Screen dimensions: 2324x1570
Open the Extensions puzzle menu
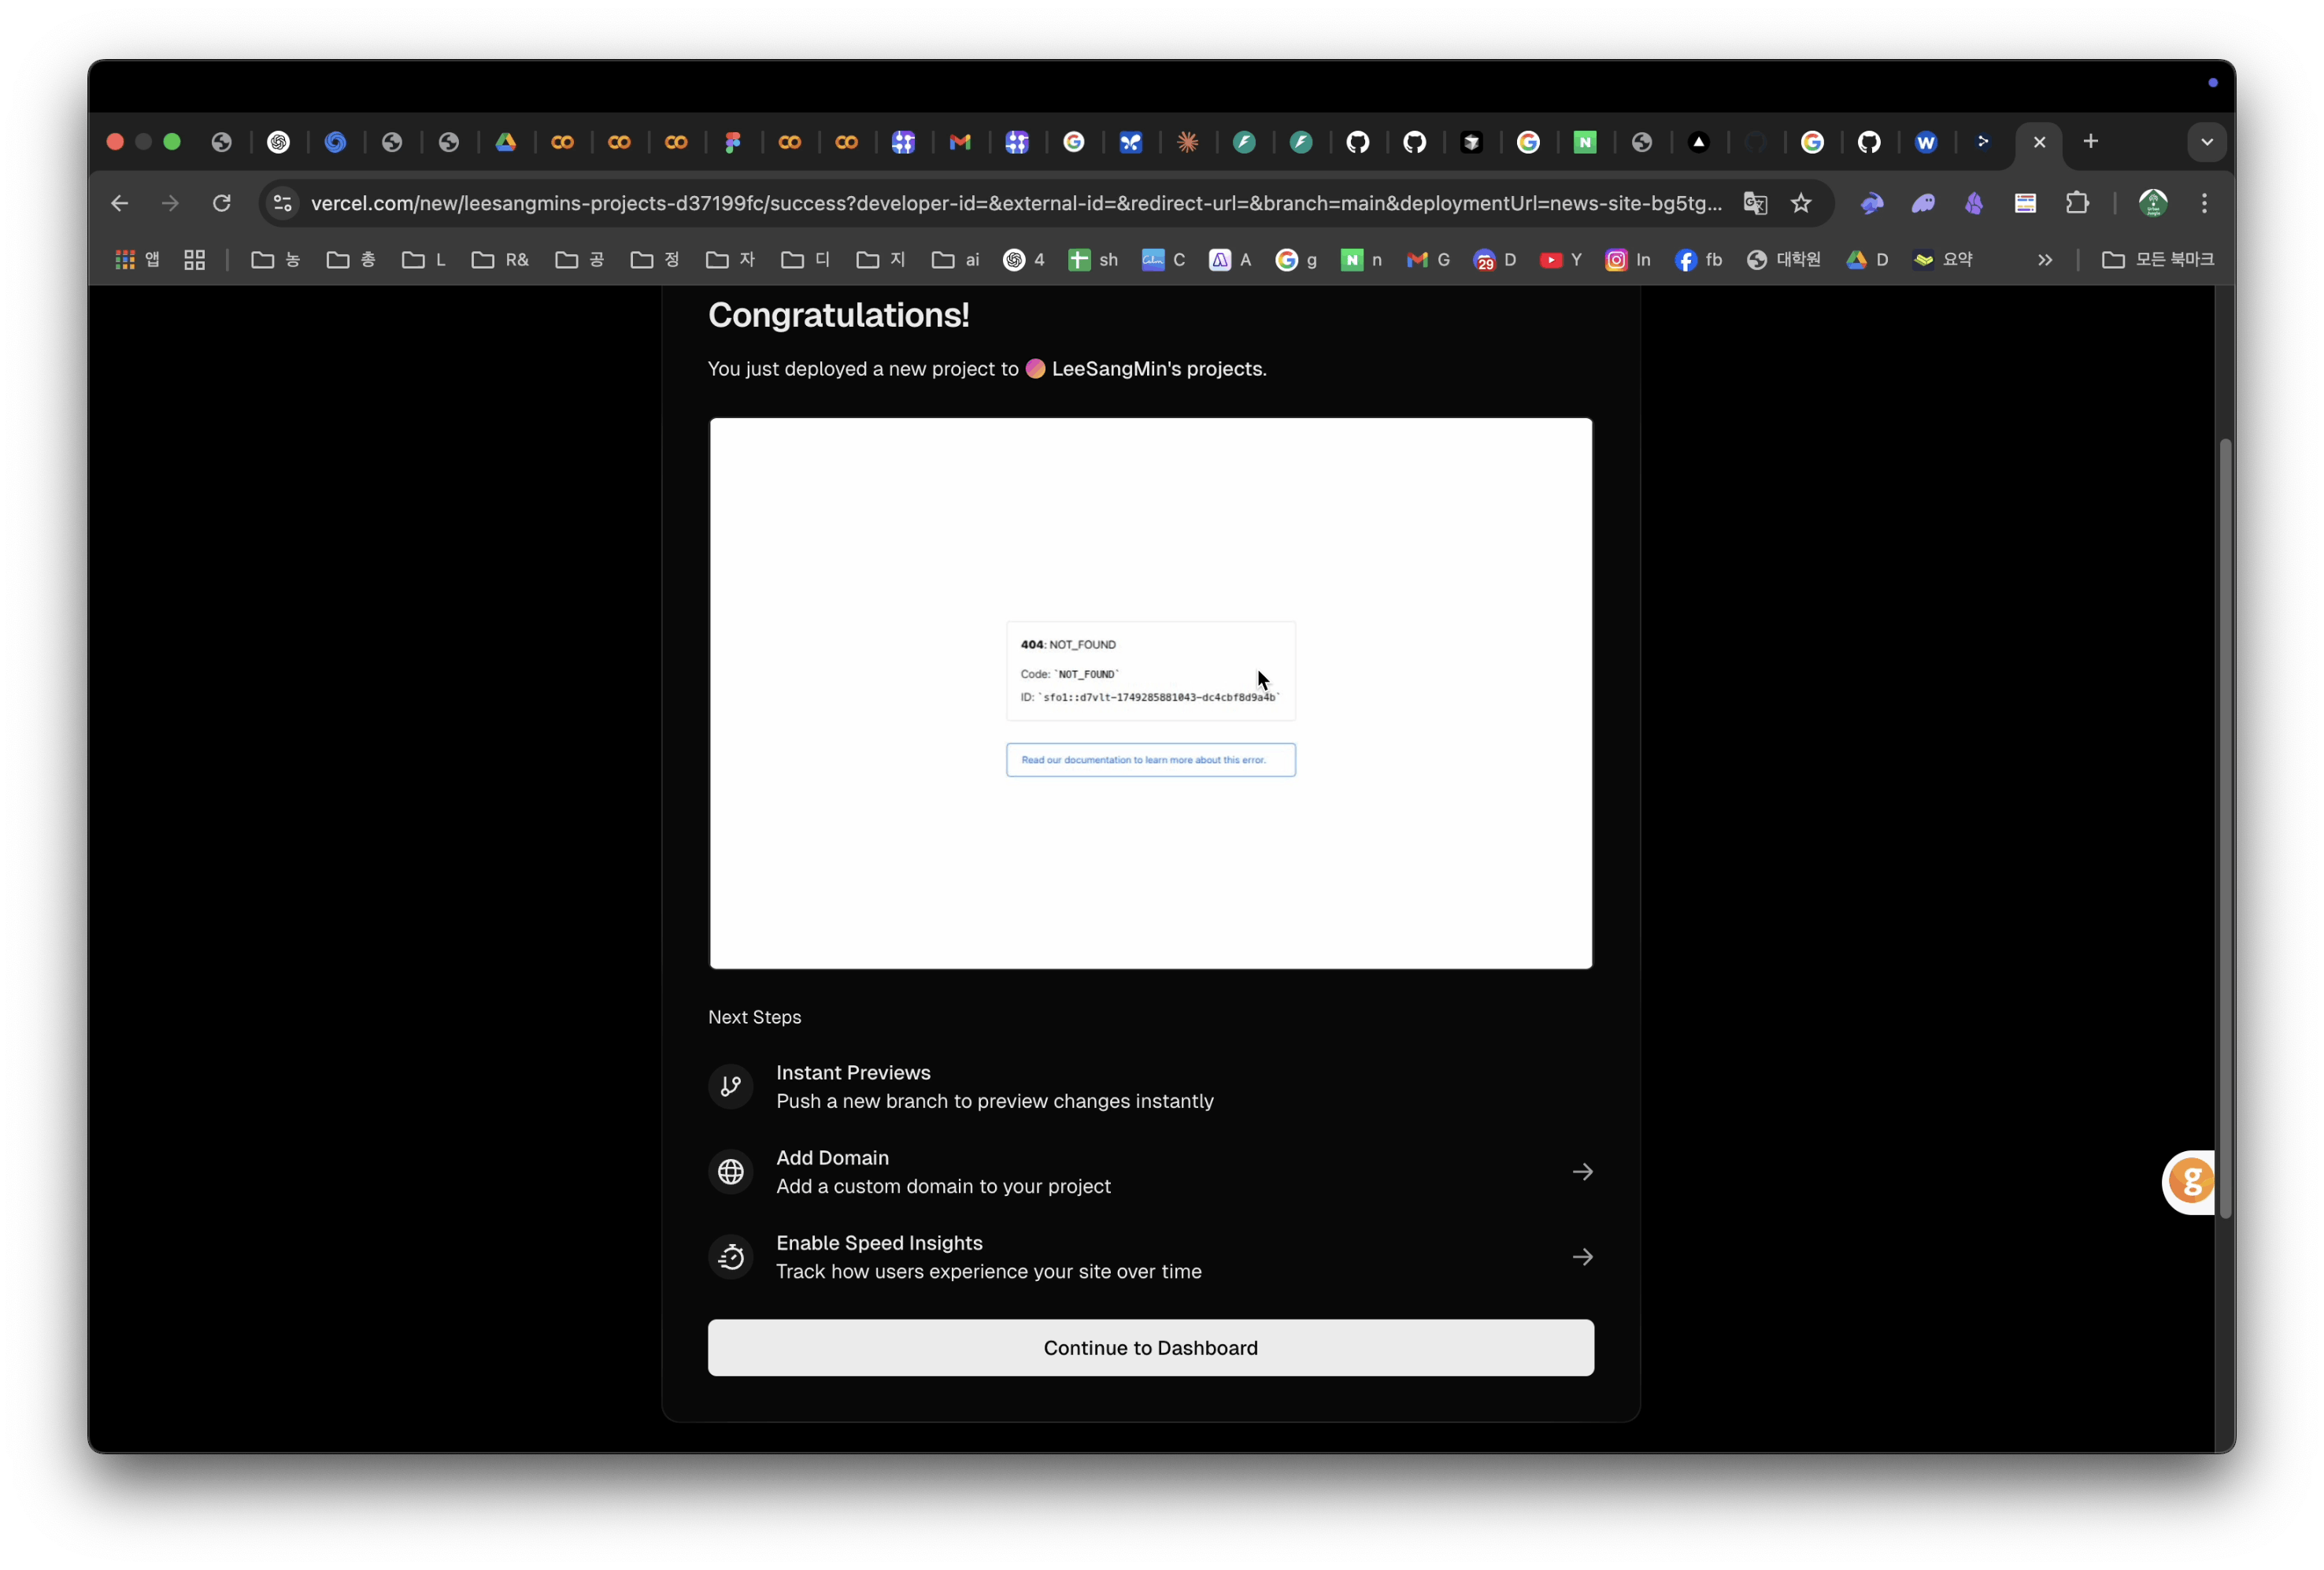tap(2077, 203)
